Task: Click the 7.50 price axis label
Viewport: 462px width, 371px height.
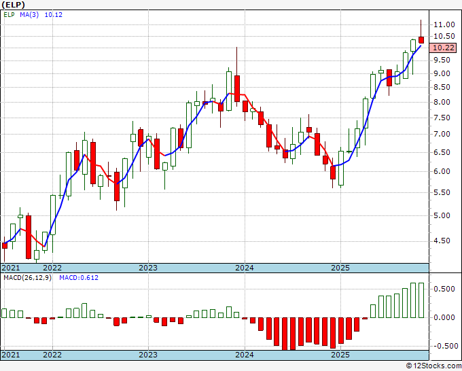Action: pos(442,118)
